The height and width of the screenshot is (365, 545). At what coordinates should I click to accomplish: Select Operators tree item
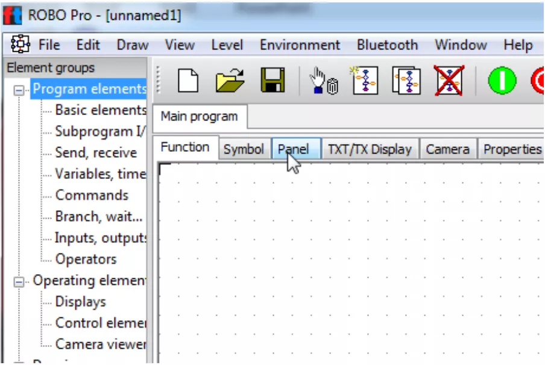pos(86,259)
